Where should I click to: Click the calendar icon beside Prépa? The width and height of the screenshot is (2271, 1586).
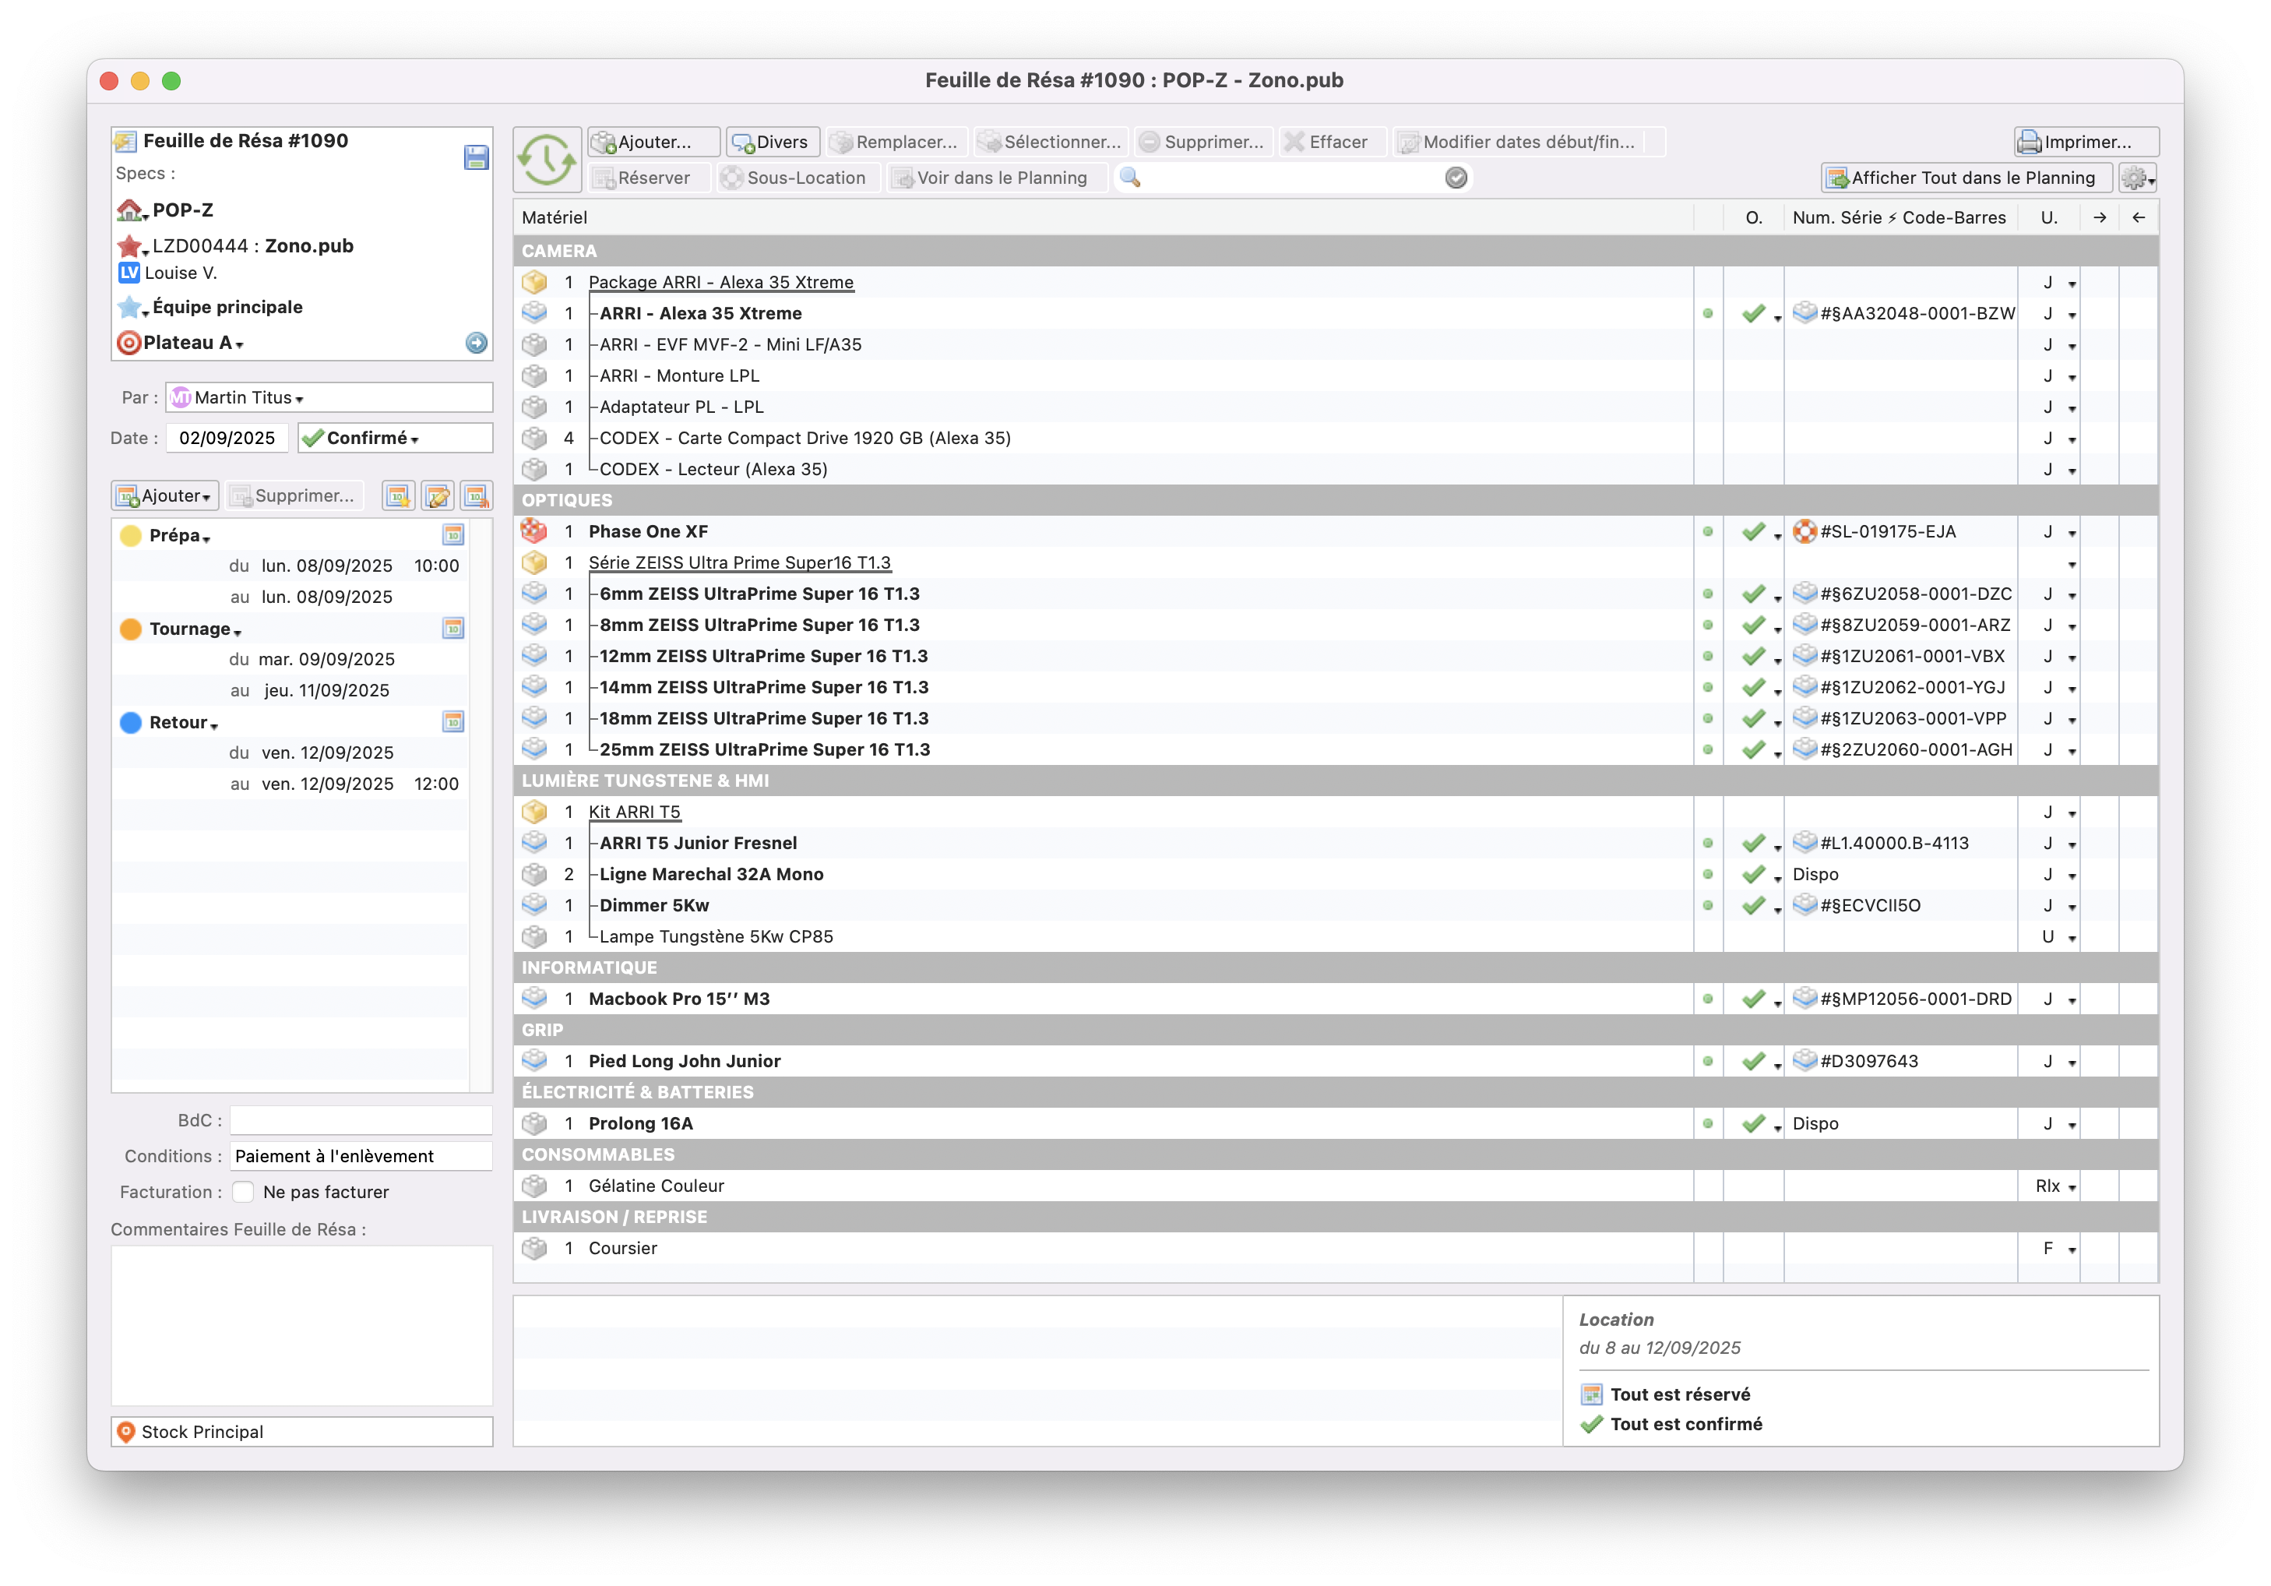pos(453,535)
